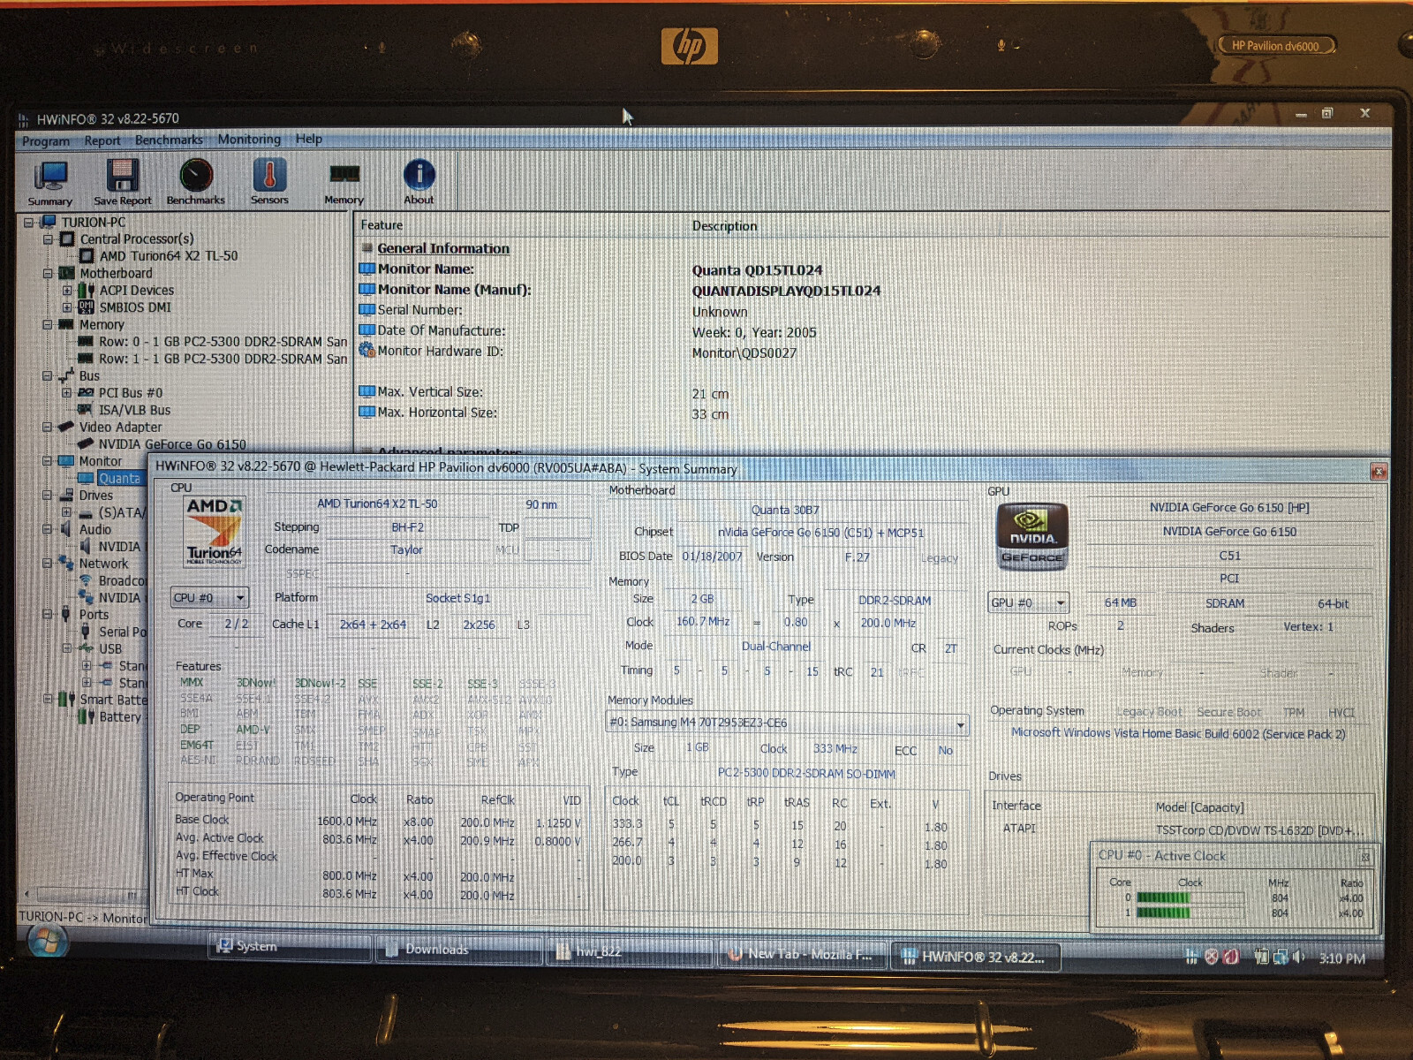1413x1060 pixels.
Task: Open the Monitoring menu
Action: tap(249, 140)
